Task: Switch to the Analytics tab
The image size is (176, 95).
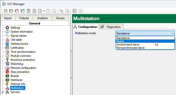Action: click(42, 18)
